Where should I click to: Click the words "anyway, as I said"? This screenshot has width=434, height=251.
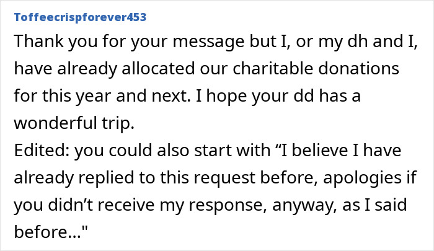tap(327, 206)
